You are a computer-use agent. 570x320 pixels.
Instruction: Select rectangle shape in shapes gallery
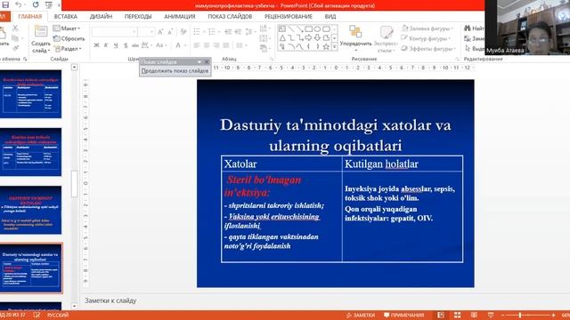(x=309, y=29)
